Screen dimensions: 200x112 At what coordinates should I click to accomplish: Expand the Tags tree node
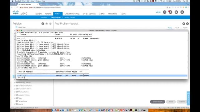[x=14, y=98]
